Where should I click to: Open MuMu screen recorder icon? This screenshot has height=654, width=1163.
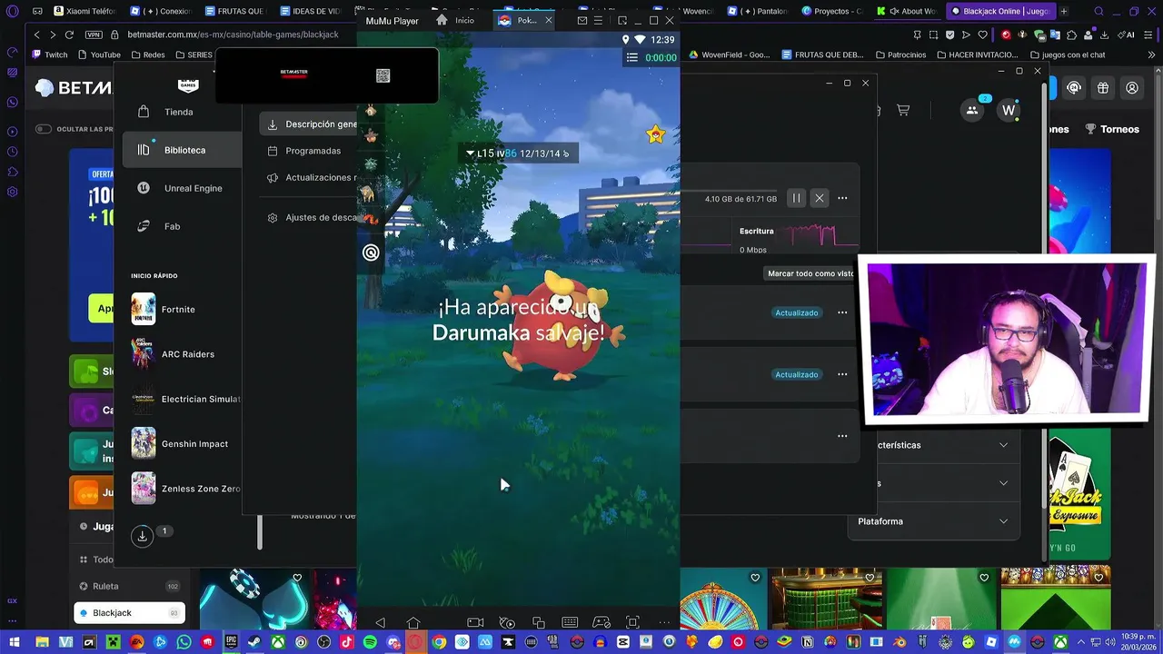point(475,622)
